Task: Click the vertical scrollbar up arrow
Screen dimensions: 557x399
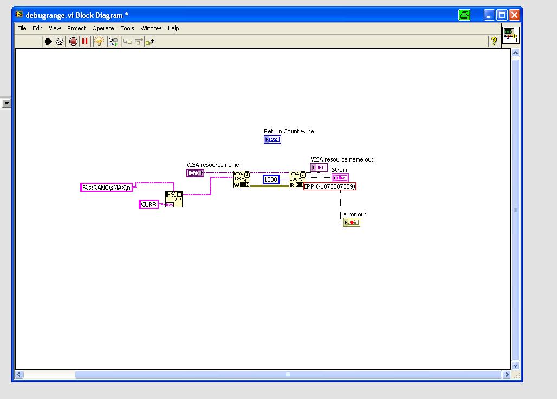Action: click(x=515, y=53)
